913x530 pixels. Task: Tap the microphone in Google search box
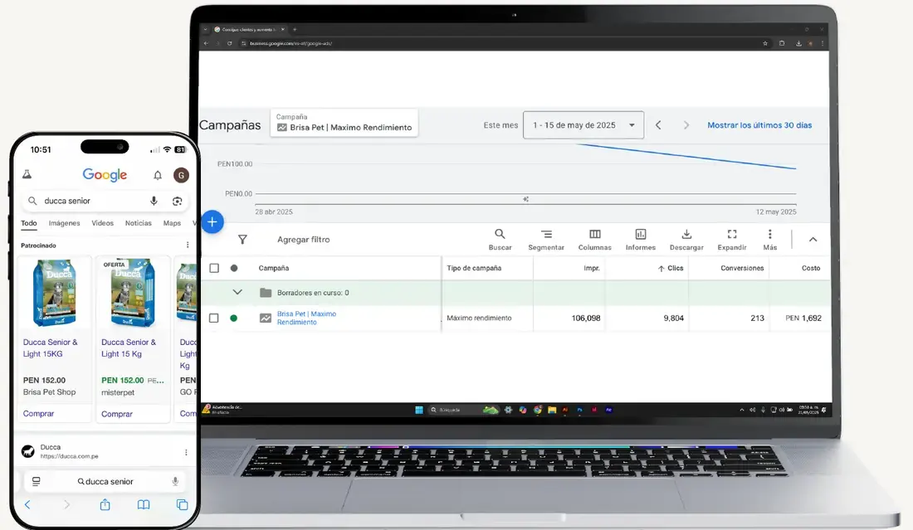coord(154,201)
